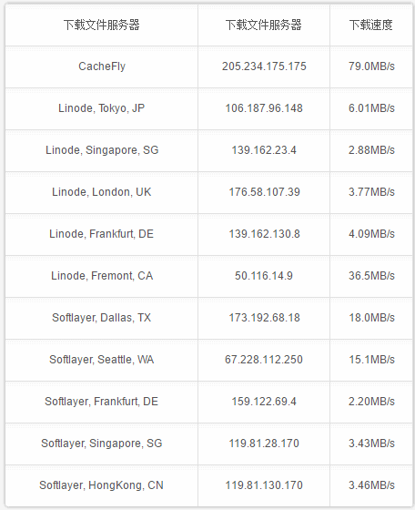Select IP address 173.192.68.18

click(x=264, y=318)
